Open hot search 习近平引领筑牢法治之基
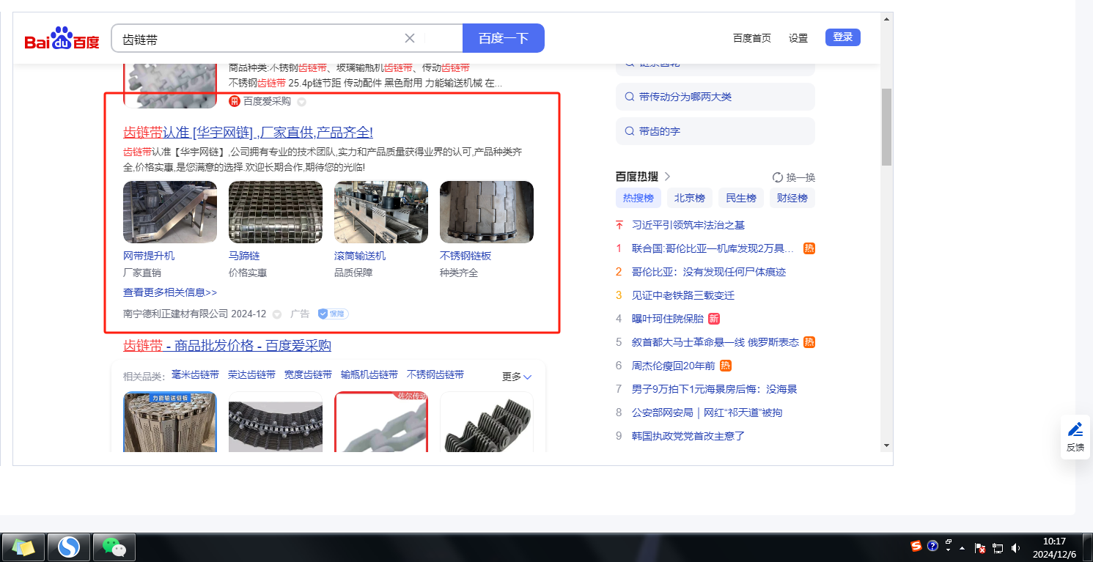Screen dimensions: 1093x562 click(688, 225)
